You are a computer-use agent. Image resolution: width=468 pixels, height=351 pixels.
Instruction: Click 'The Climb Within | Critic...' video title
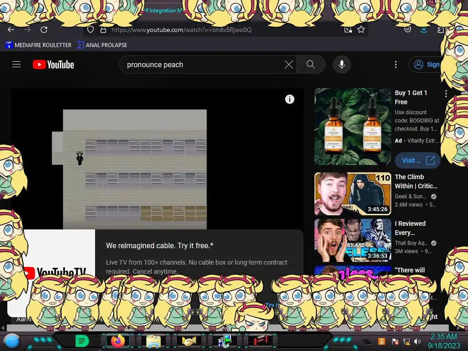pos(416,181)
